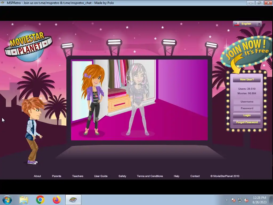Click the Password input field
273x205 pixels.
click(x=247, y=108)
